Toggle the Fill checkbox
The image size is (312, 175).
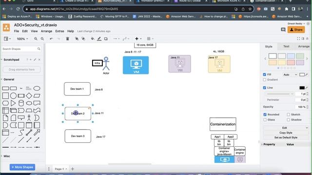click(264, 74)
